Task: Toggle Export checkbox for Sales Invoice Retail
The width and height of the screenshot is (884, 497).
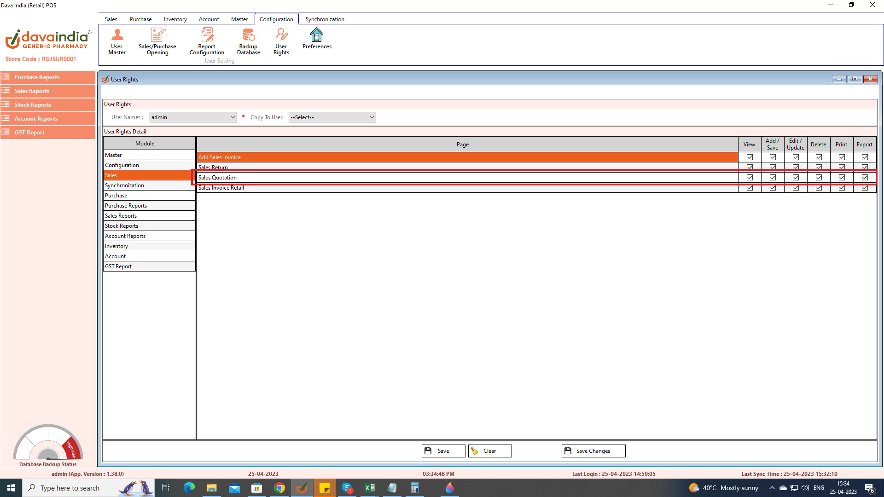Action: click(x=865, y=188)
